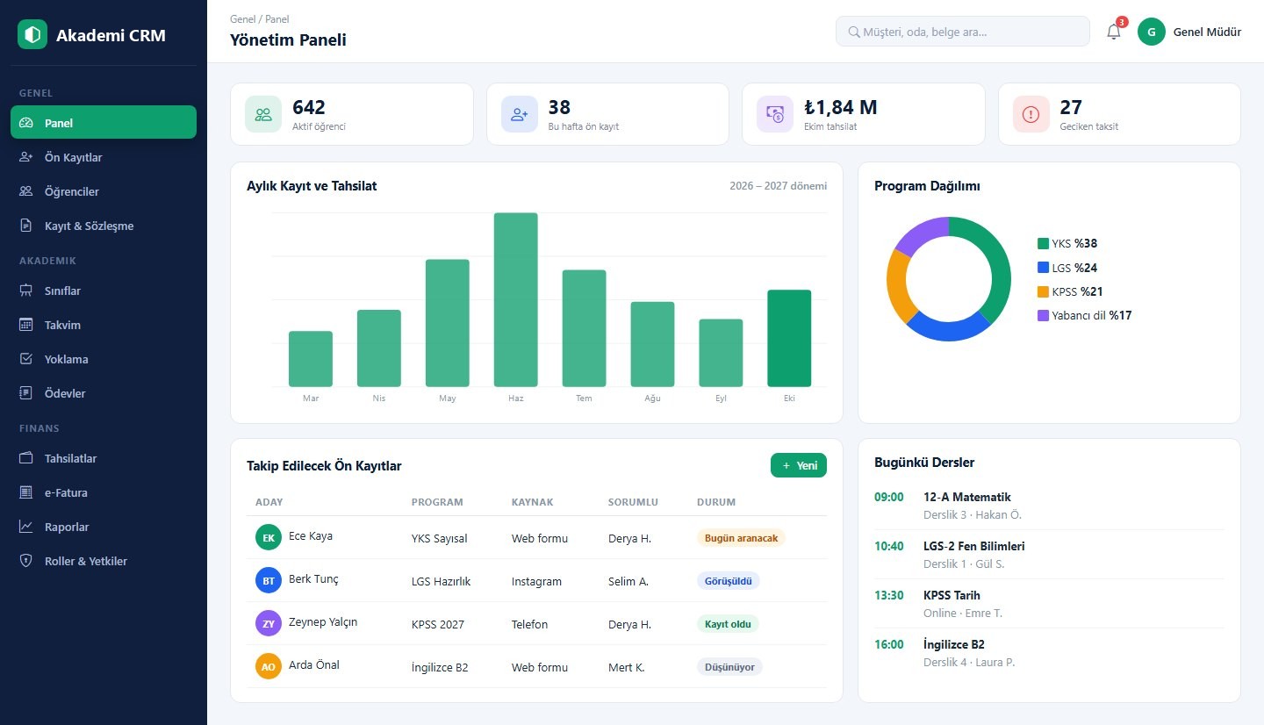Open the Öğrenciler menu label
The width and height of the screenshot is (1264, 725).
(x=72, y=191)
